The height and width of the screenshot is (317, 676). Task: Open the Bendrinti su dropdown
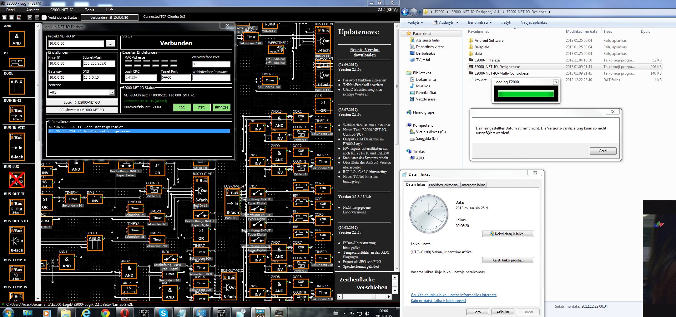coord(480,22)
